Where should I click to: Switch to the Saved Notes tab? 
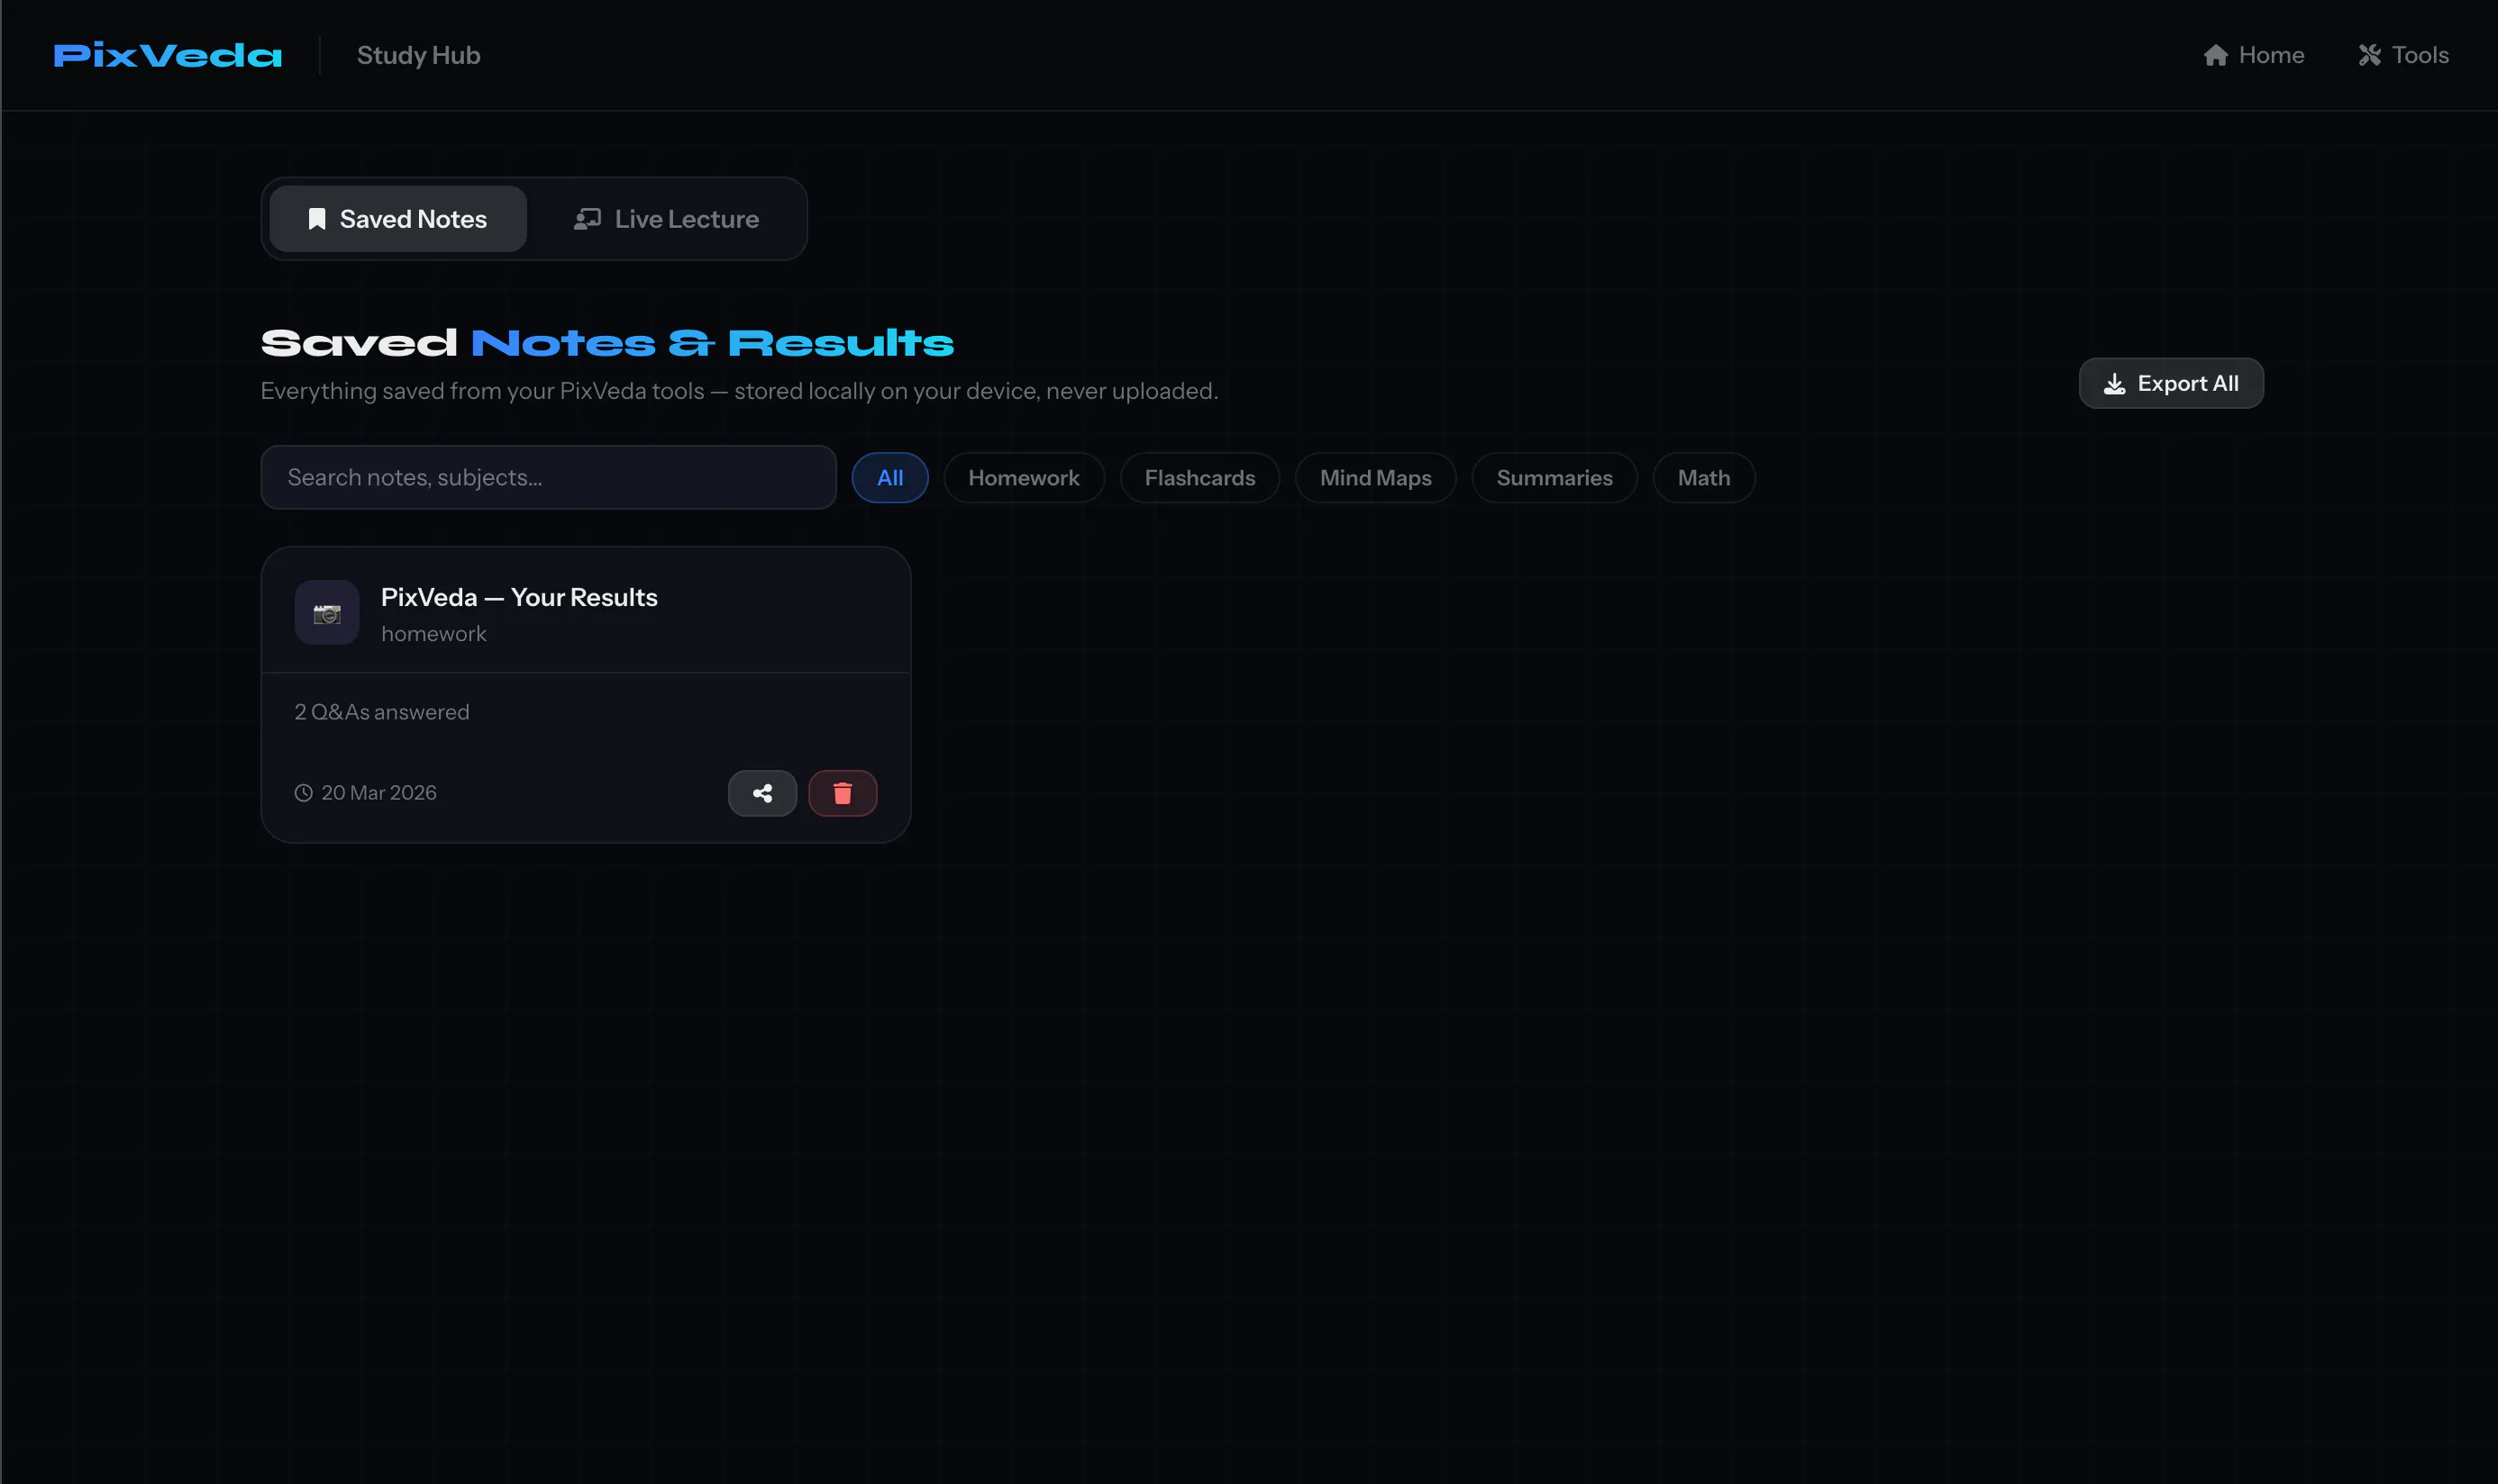[398, 219]
